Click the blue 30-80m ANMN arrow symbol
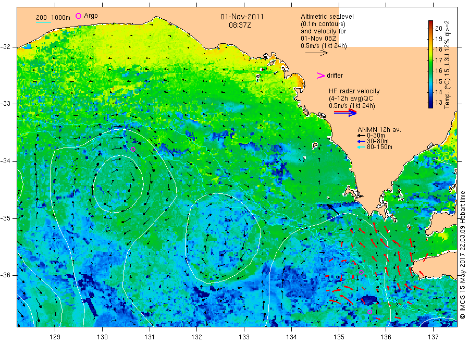This screenshot has height=344, width=469. tap(361, 141)
